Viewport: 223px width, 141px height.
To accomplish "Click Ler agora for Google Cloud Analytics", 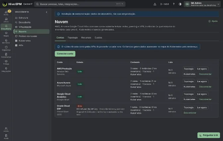I will (202, 94).
